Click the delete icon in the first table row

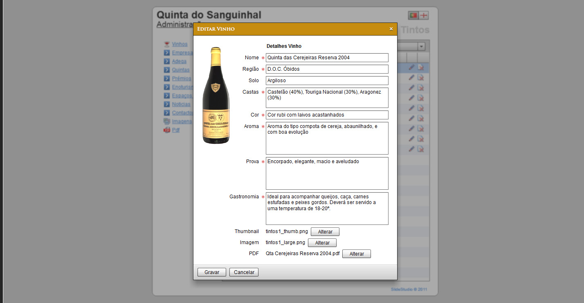[420, 67]
